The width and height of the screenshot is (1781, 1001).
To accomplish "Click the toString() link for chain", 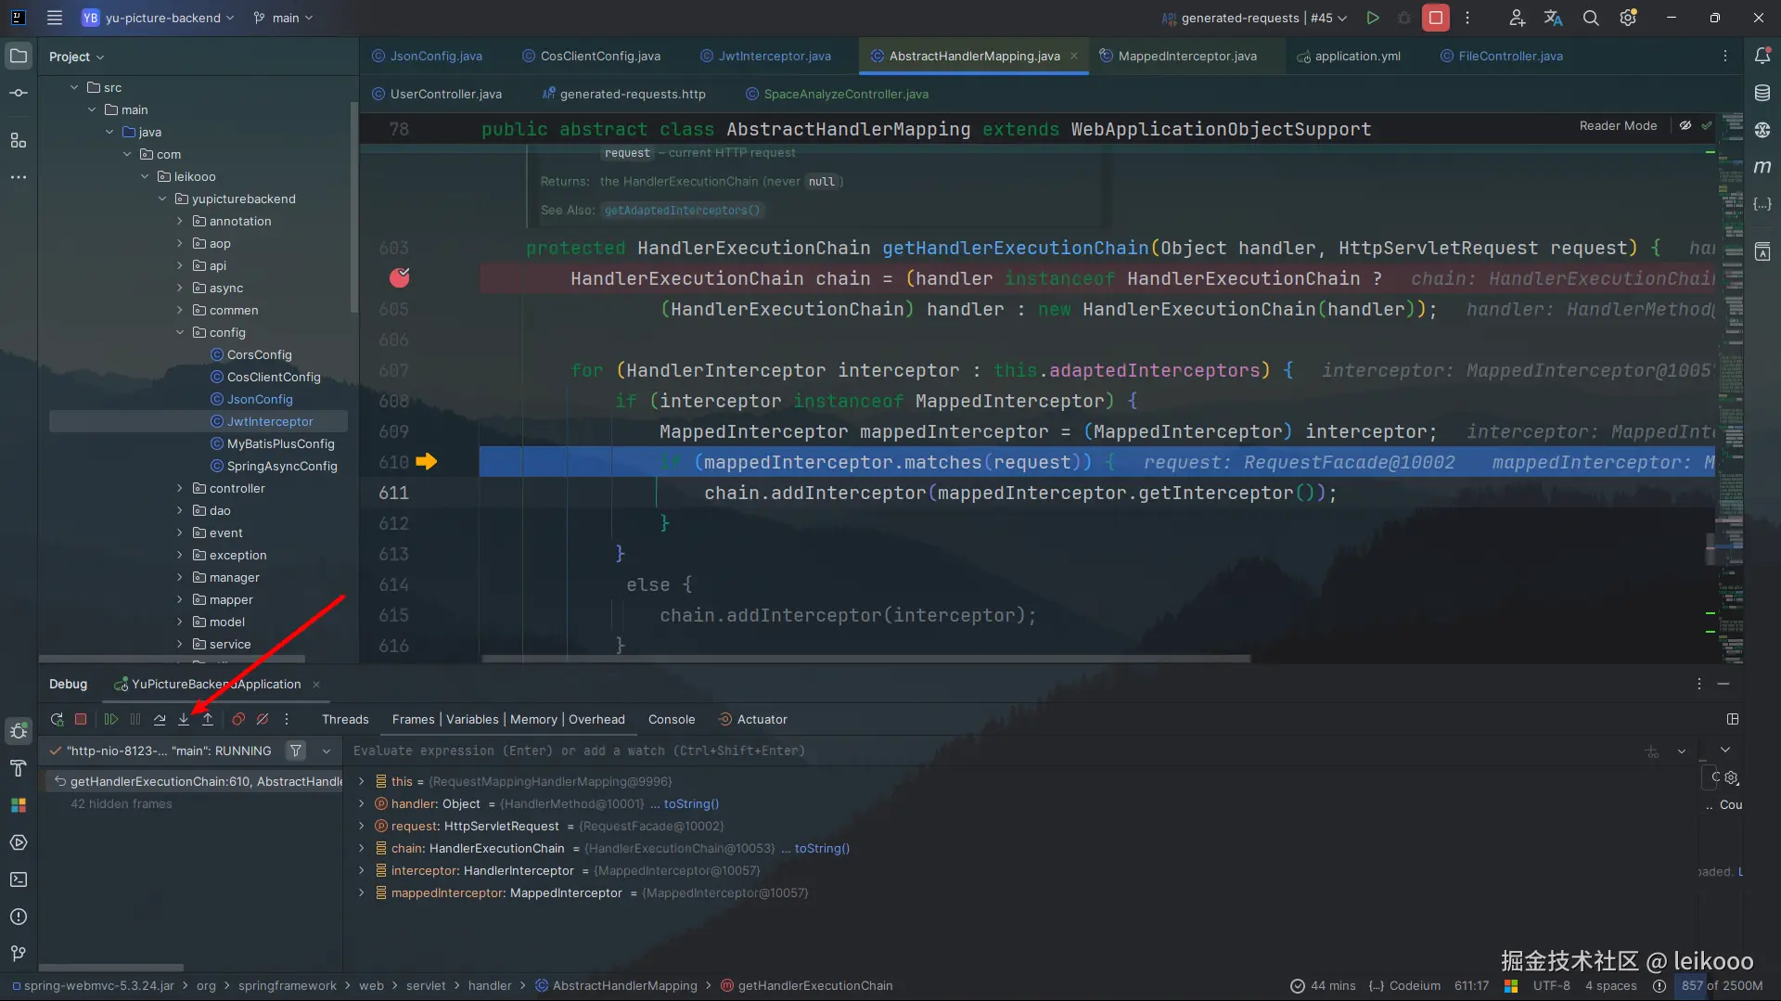I will point(822,848).
